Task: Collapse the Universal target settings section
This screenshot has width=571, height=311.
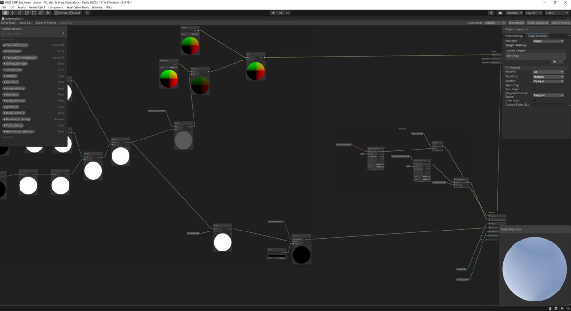Action: tap(506, 67)
